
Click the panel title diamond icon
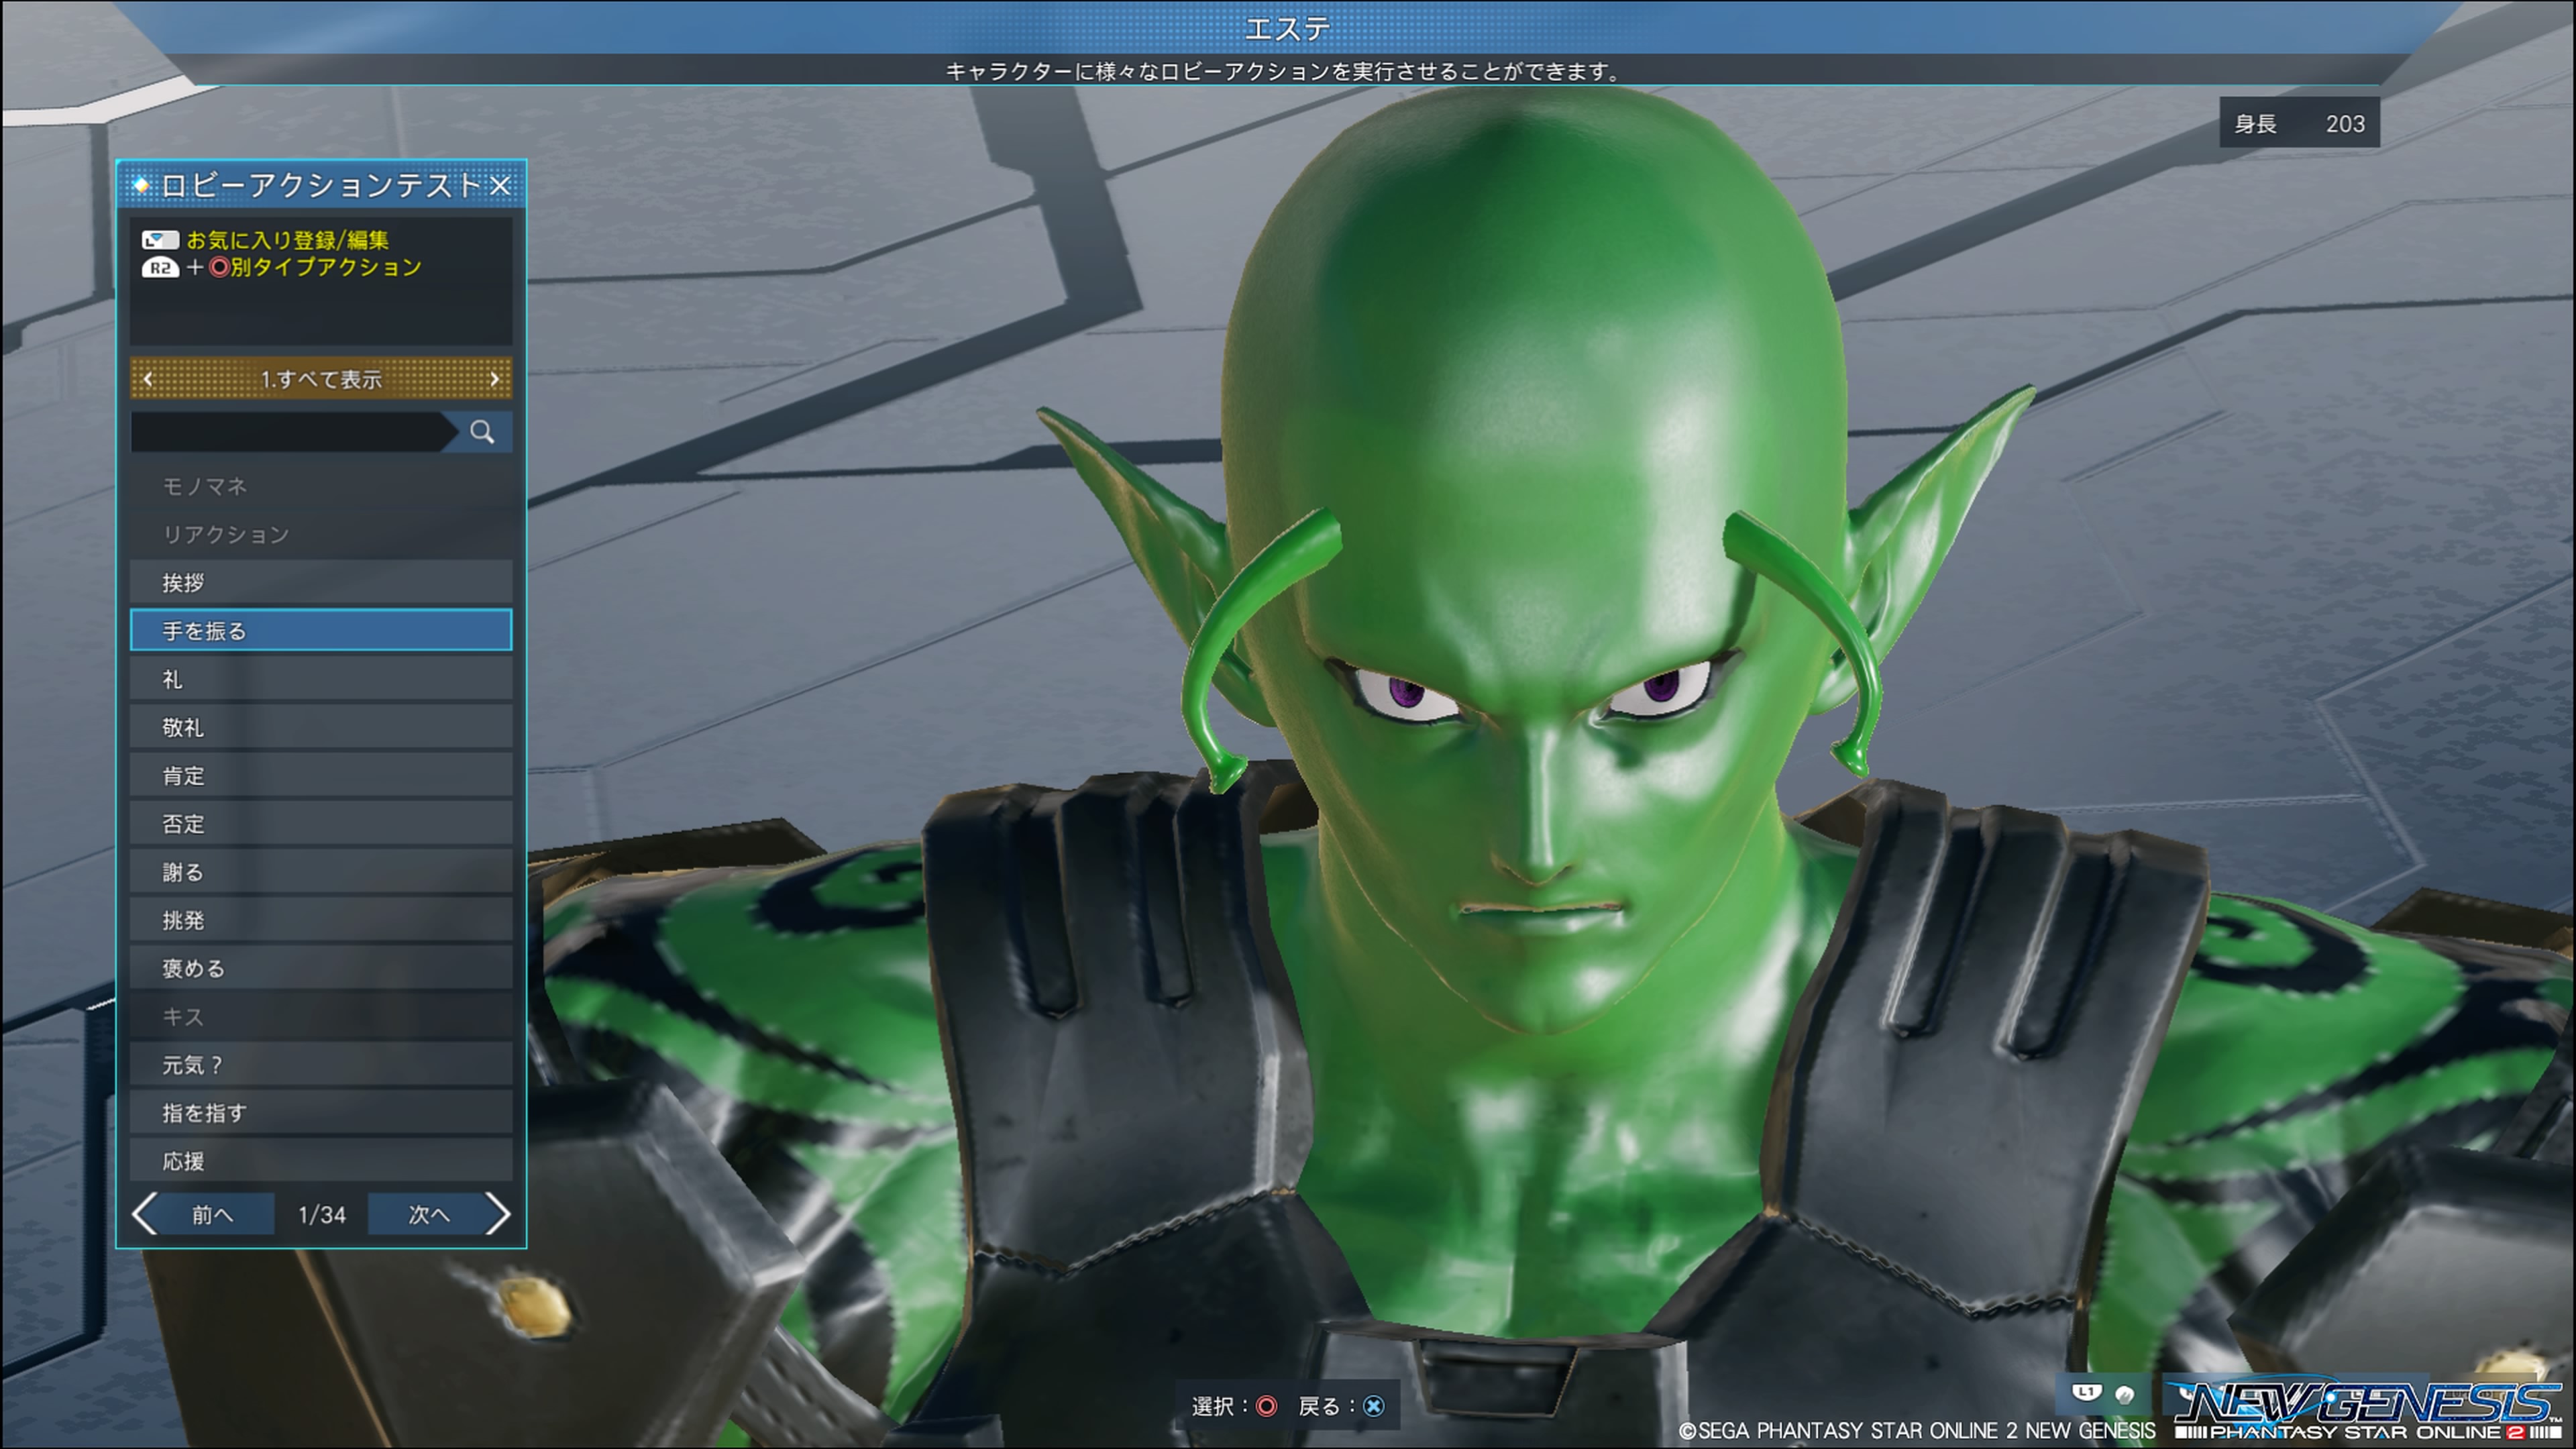click(x=141, y=185)
